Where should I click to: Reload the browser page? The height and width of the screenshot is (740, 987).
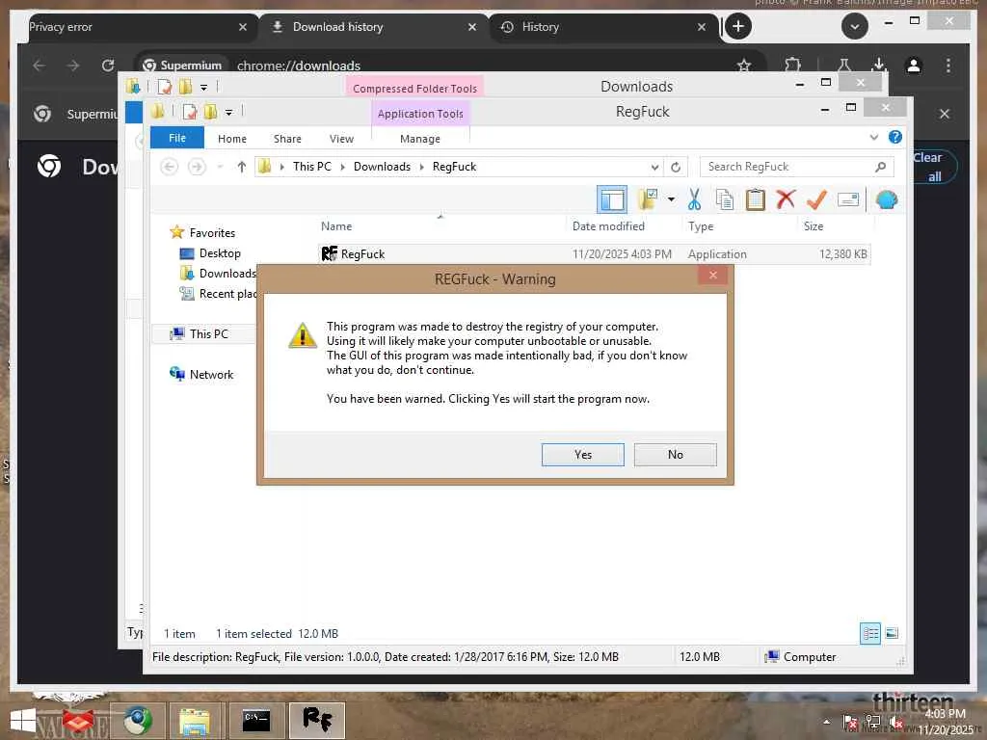[x=108, y=66]
